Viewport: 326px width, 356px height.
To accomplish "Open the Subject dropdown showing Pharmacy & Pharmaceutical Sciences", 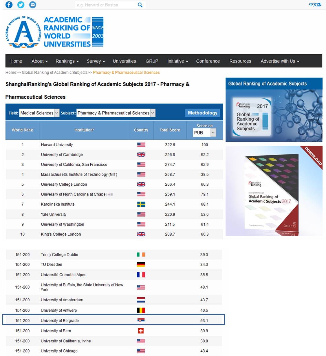I will pos(116,113).
